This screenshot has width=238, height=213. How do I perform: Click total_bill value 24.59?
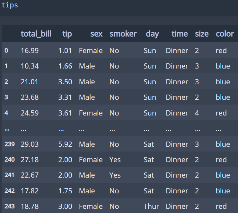[x=30, y=113]
